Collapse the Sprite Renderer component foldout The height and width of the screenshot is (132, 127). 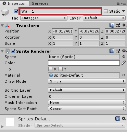(2, 51)
